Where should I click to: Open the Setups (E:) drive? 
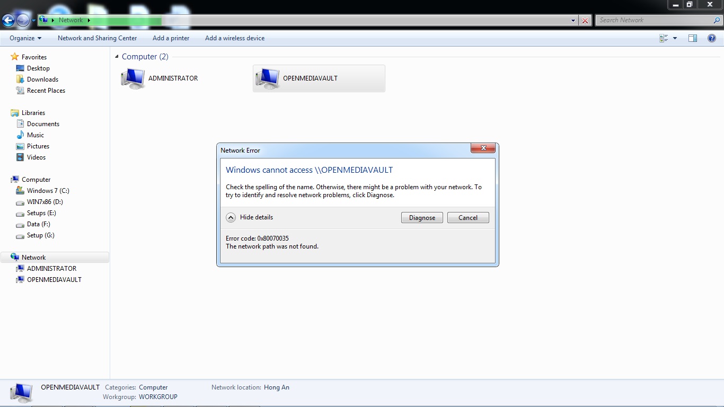click(41, 213)
